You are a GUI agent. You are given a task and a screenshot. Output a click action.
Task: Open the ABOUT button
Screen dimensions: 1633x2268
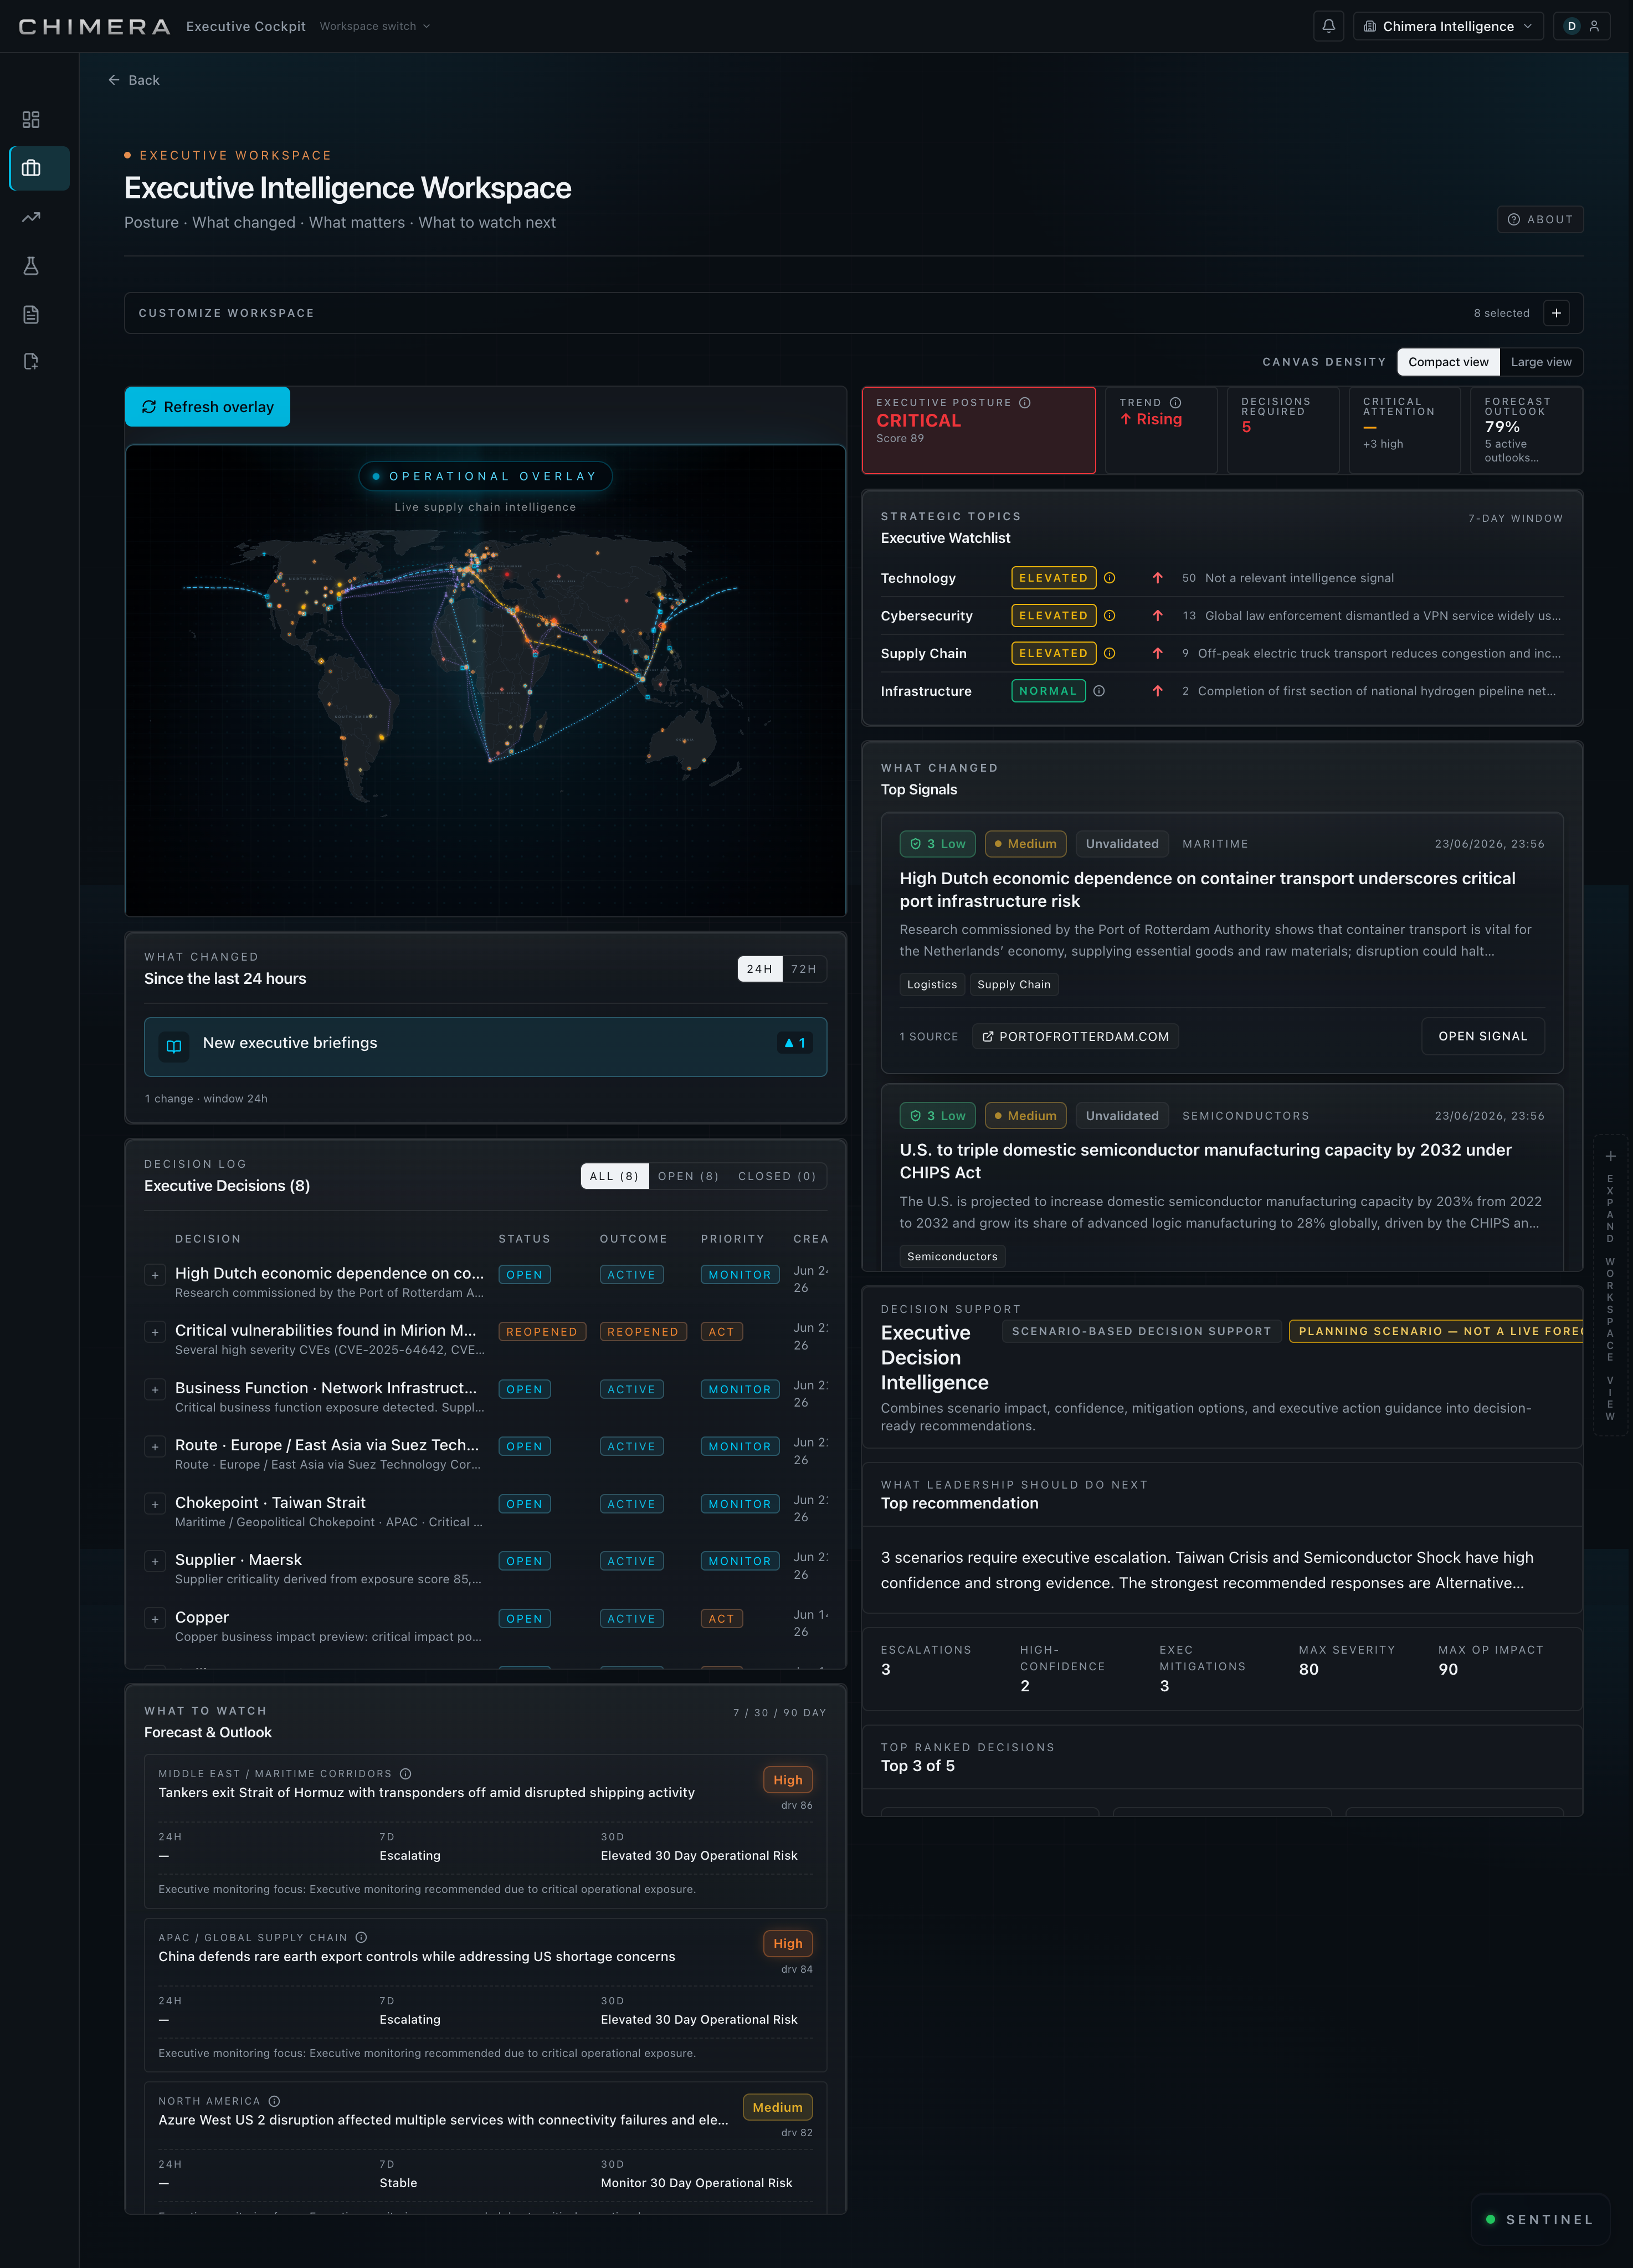[1540, 219]
